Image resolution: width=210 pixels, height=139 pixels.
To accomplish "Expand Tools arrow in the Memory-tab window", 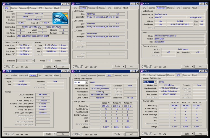I will (x=54, y=134).
